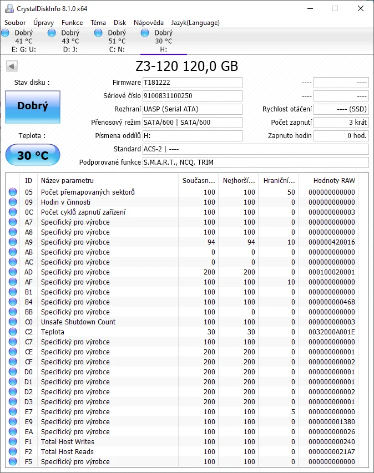Select the Total Host Reads row text
Image resolution: width=374 pixels, height=473 pixels.
coord(67,451)
